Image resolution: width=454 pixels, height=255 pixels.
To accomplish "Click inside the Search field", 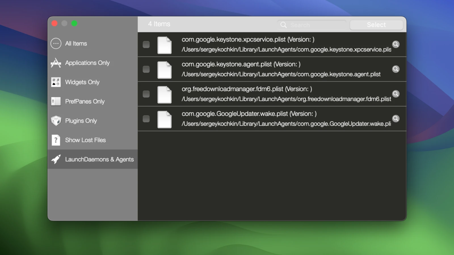I will pyautogui.click(x=315, y=25).
